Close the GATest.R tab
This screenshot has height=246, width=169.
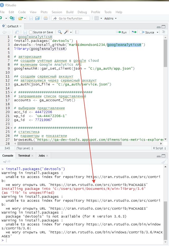(x=21, y=26)
